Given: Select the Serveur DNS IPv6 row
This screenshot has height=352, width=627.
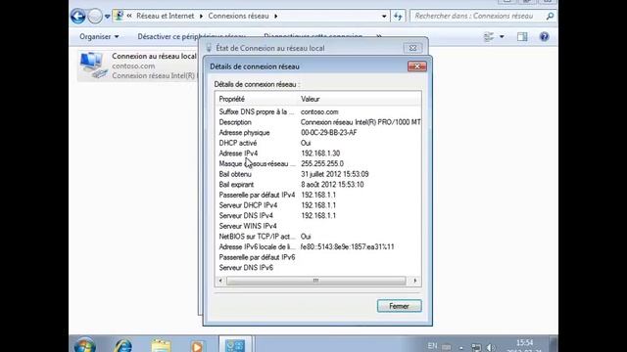Looking at the screenshot, I should click(317, 267).
